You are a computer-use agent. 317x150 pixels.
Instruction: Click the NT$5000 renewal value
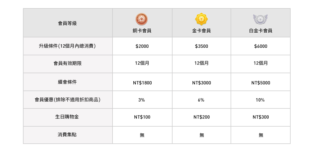pos(261,83)
